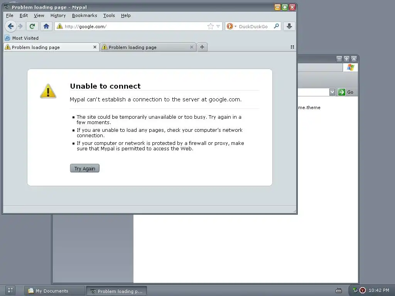Click the Windows flag logo in Explorer window
This screenshot has width=395, height=296.
350,67
